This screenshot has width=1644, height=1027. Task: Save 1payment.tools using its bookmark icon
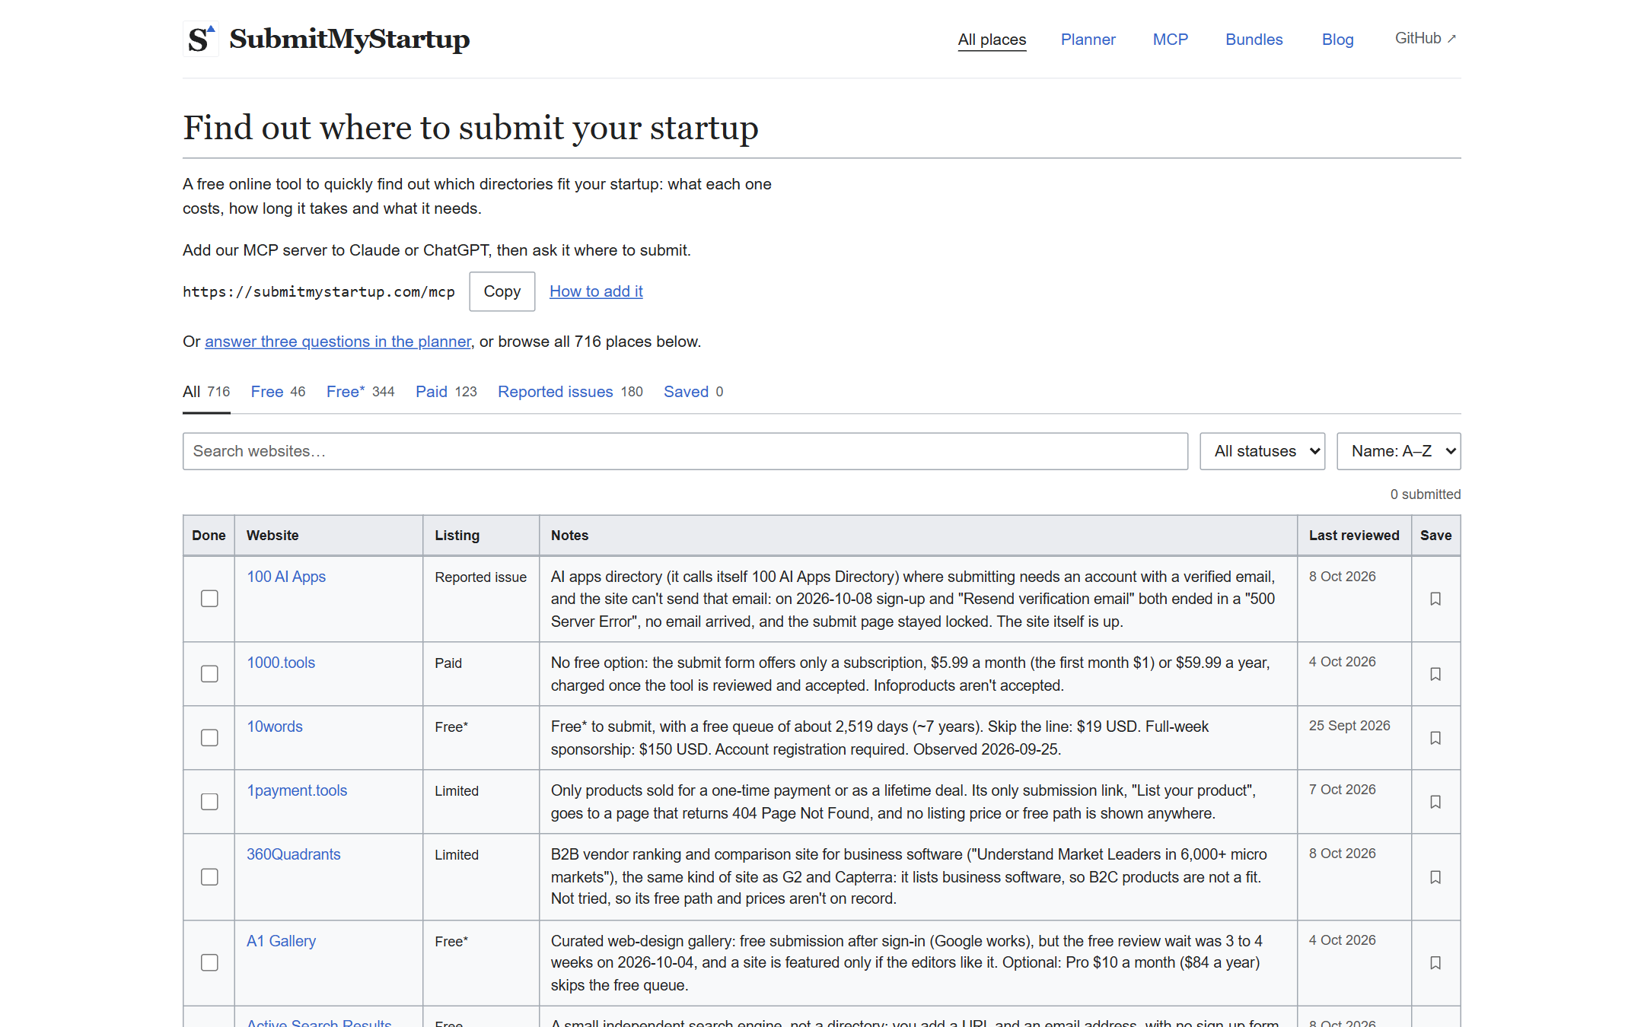pyautogui.click(x=1435, y=802)
